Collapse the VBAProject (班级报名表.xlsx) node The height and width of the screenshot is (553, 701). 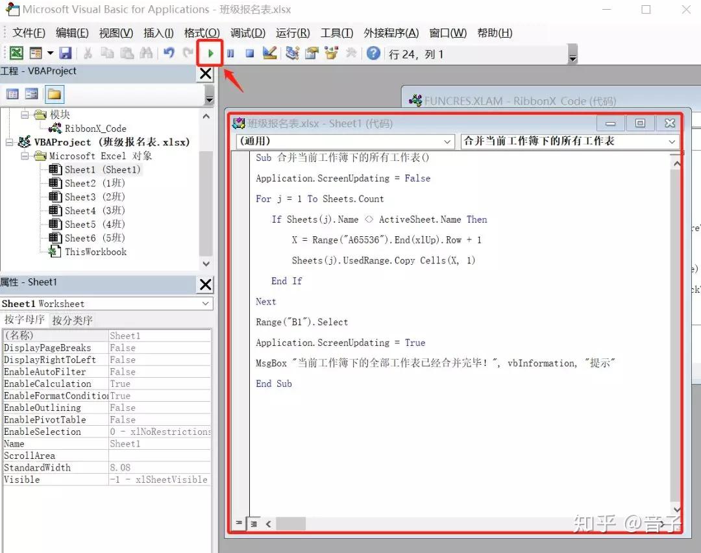click(x=9, y=142)
